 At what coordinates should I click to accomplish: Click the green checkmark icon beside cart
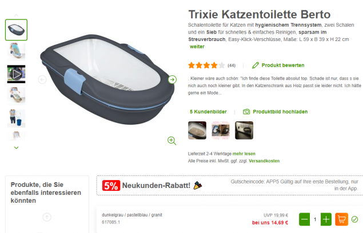click(x=354, y=219)
